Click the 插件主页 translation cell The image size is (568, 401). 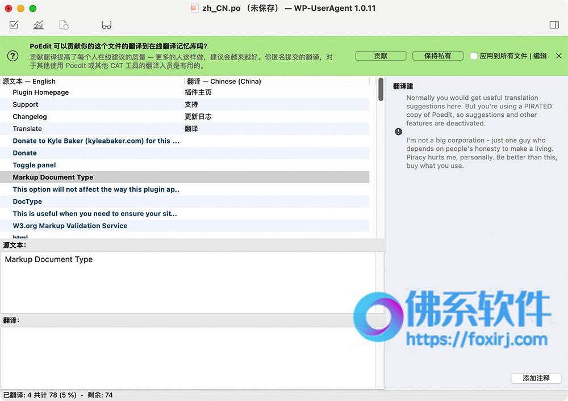(x=198, y=92)
